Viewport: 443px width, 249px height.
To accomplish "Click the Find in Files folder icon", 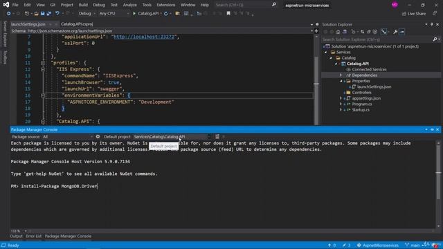I will (x=177, y=13).
